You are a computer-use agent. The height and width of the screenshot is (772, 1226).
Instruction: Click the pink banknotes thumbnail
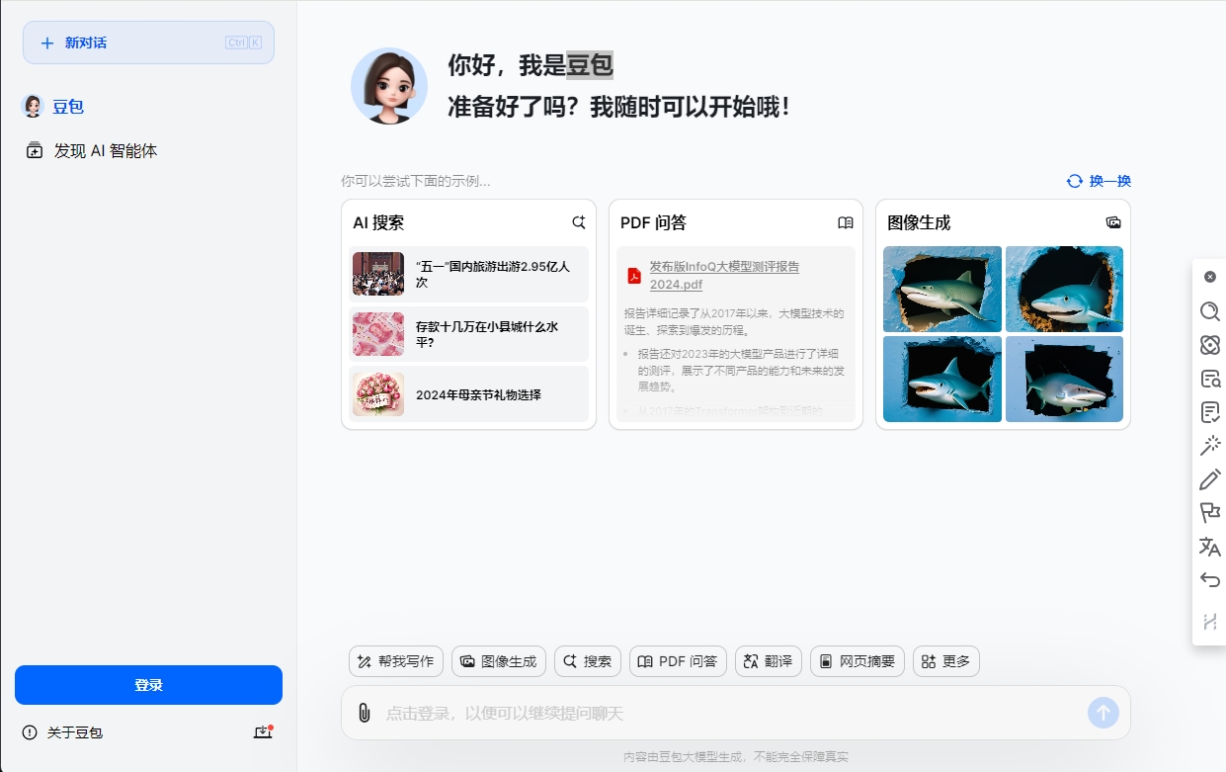378,334
